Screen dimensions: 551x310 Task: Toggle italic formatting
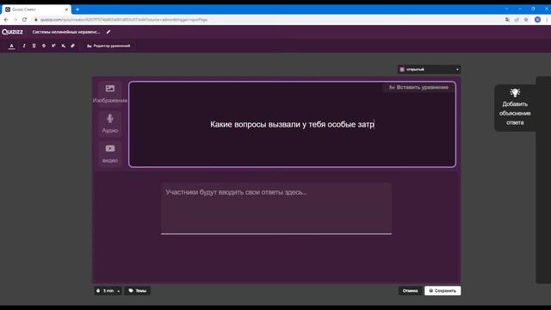point(24,46)
